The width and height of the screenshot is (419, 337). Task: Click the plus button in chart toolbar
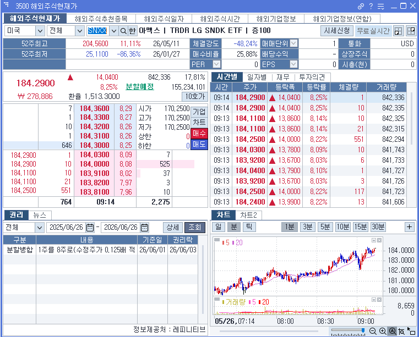click(x=410, y=227)
